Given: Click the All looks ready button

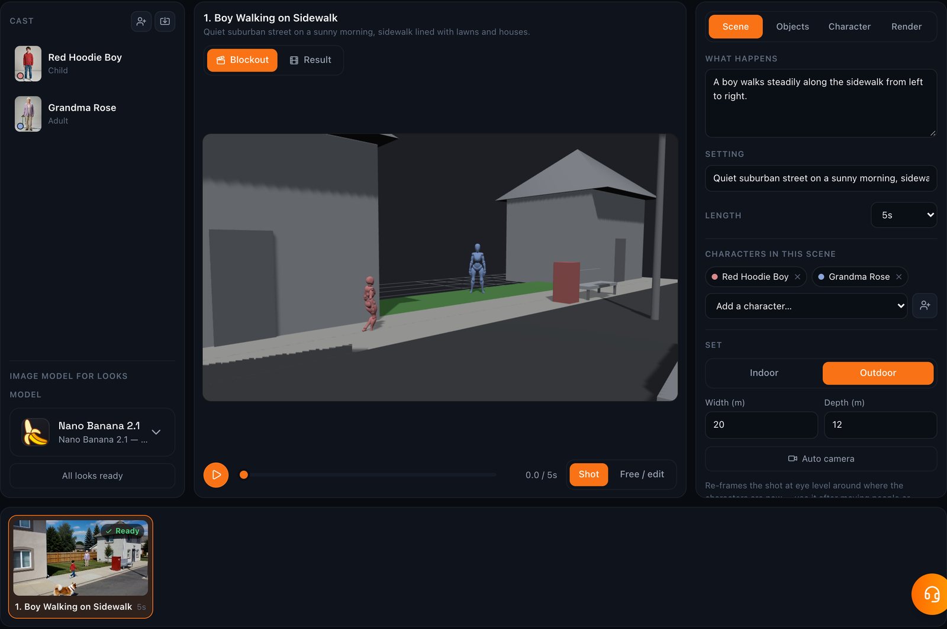Looking at the screenshot, I should click(92, 476).
